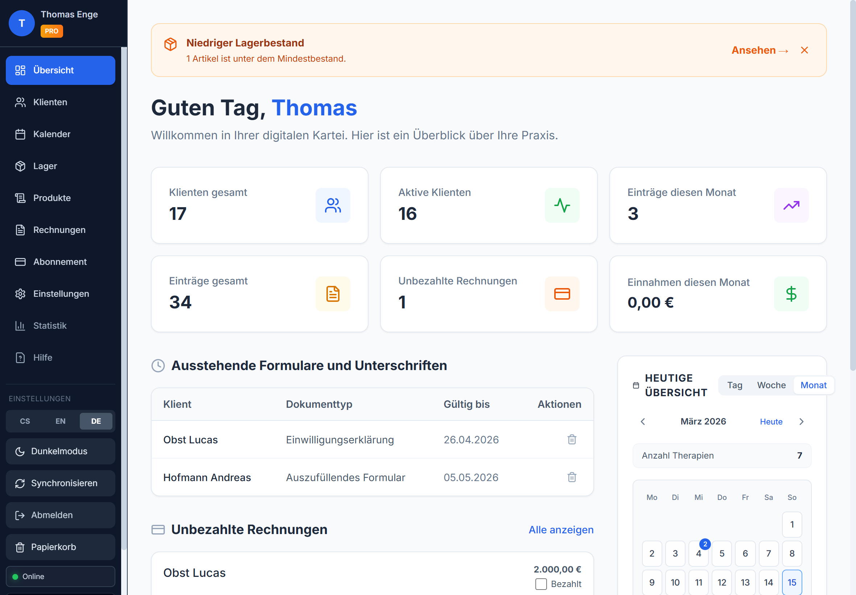Click Alle anzeigen for unpaid invoices

560,530
